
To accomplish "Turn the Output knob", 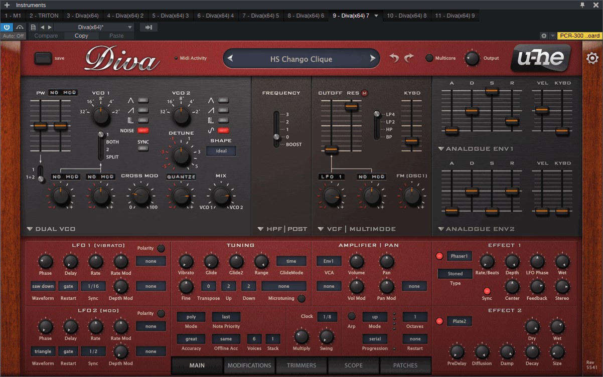I will (472, 58).
